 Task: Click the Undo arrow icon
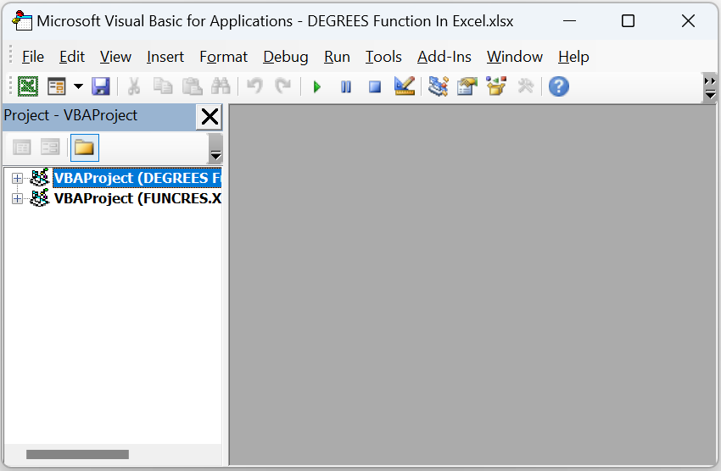coord(254,86)
